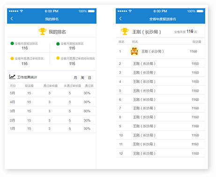Click the trophy icon beside 我的排名 heading
216x177 pixels.
tap(43, 31)
